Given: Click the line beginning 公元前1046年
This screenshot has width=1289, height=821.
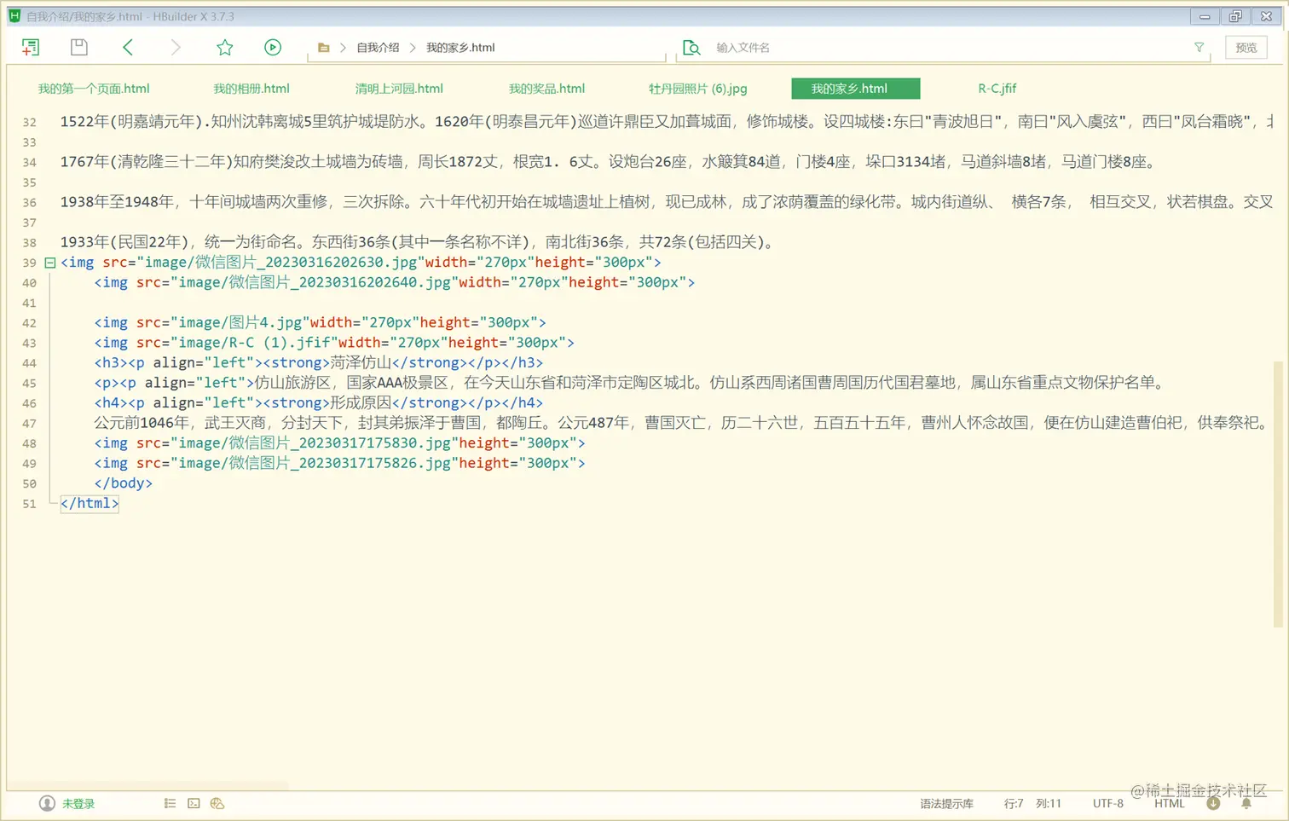Looking at the screenshot, I should click(x=682, y=423).
